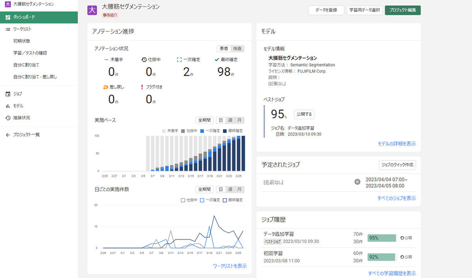Image resolution: width=472 pixels, height=278 pixels.
Task: Open モデル in sidebar
Action: click(39, 106)
